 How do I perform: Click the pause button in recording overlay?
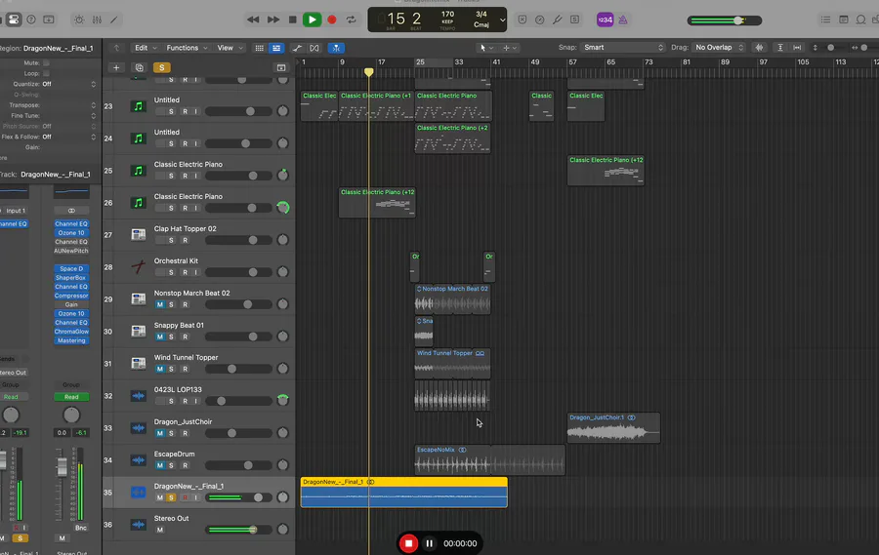tap(429, 543)
